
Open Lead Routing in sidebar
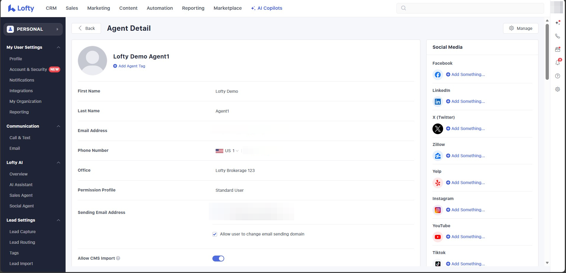(22, 242)
